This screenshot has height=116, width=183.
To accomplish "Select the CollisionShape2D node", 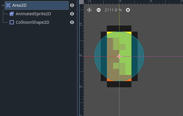I will coord(33,22).
